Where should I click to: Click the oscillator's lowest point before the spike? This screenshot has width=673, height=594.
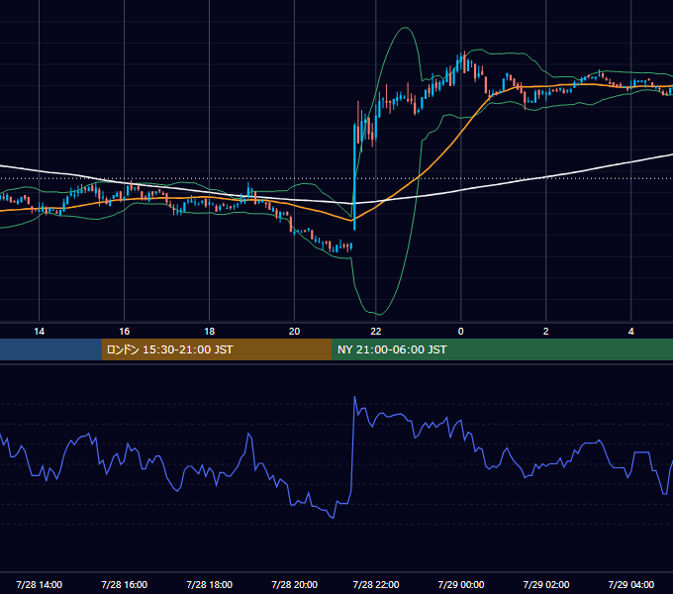334,518
